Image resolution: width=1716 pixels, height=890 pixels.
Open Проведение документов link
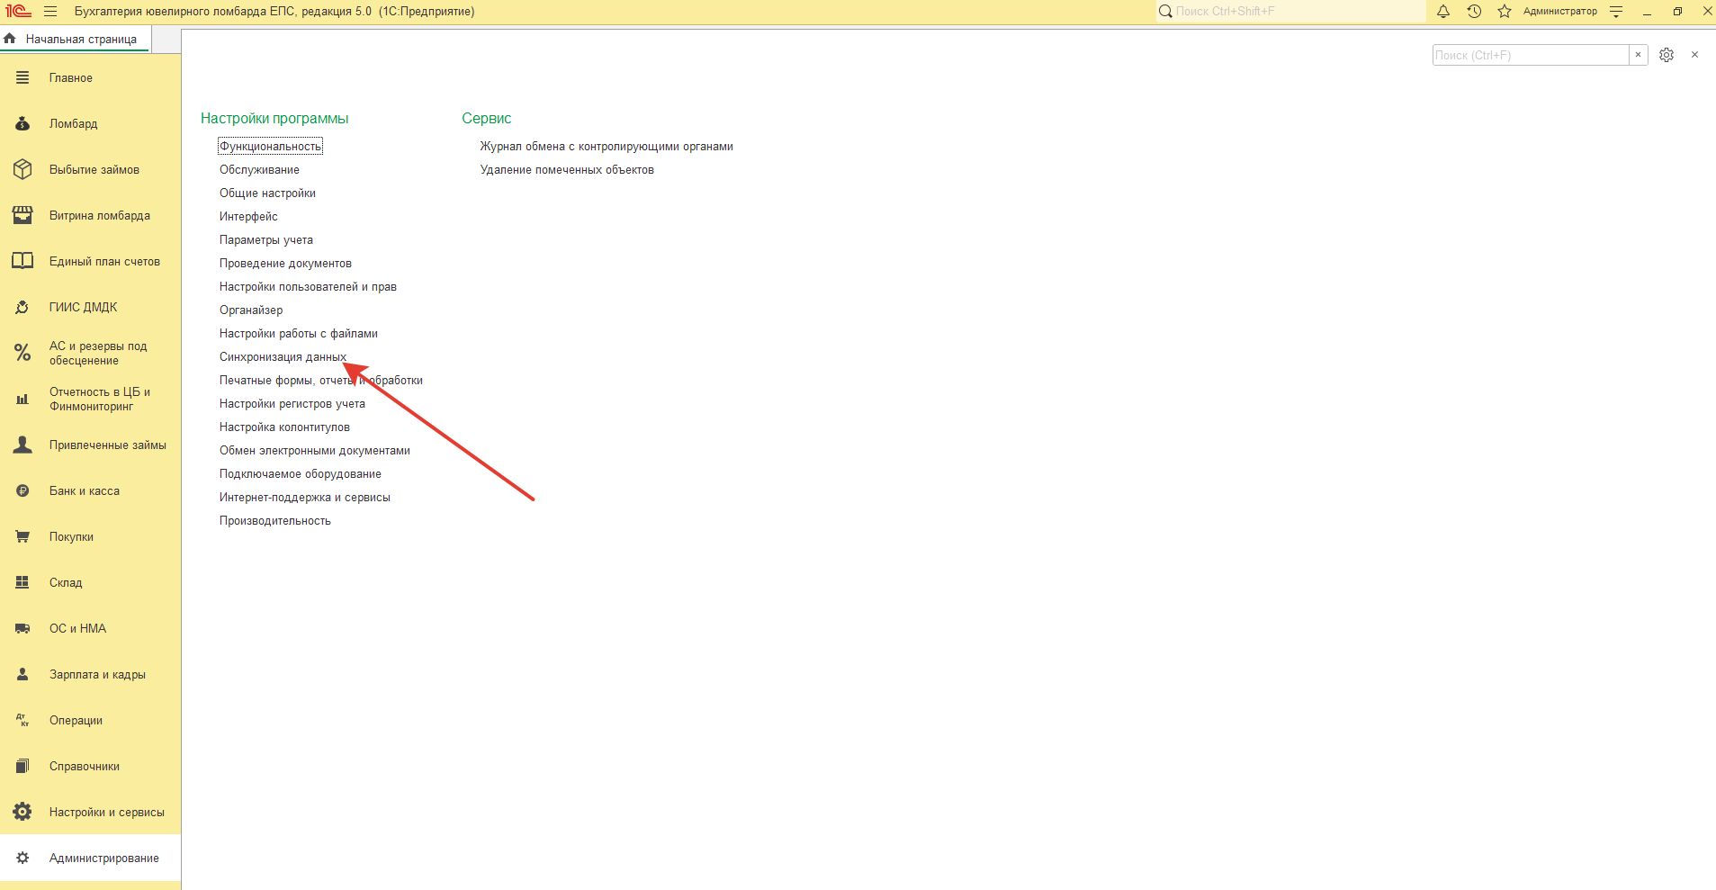pyautogui.click(x=285, y=264)
